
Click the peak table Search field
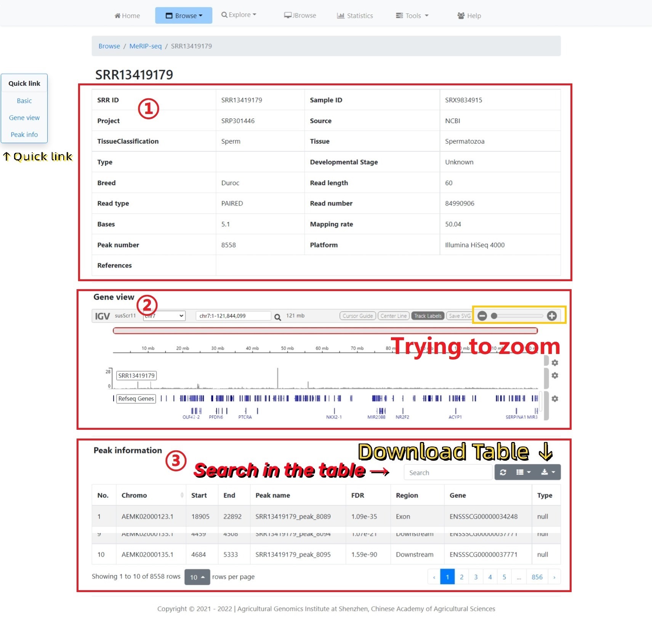pos(447,473)
